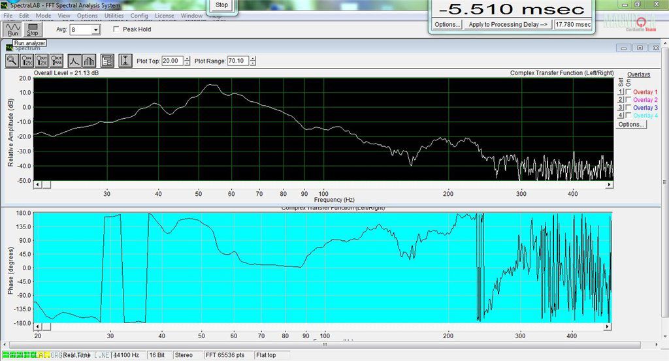The image size is (669, 361).
Task: Open the File menu
Action: click(8, 16)
